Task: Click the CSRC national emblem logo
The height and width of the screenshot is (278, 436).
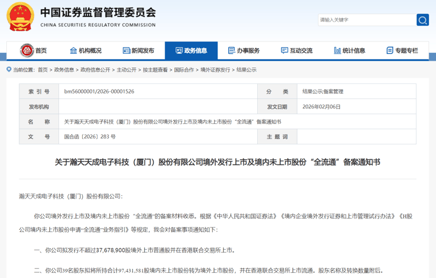Action: [20, 17]
